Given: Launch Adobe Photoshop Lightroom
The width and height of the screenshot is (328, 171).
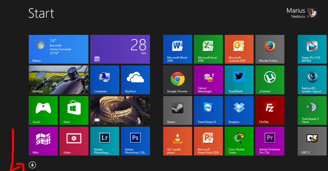Looking at the screenshot, I should tap(105, 141).
